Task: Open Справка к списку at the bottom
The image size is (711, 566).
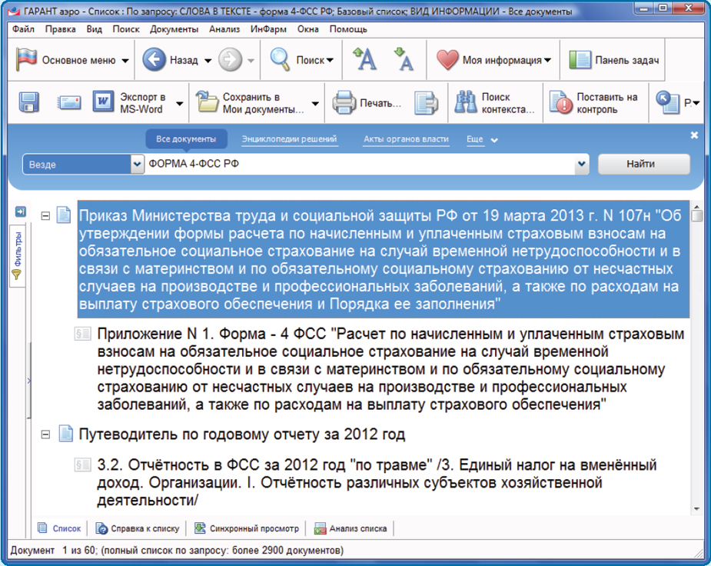Action: 137,528
